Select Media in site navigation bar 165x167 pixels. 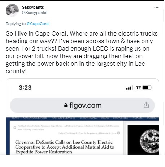[105, 118]
